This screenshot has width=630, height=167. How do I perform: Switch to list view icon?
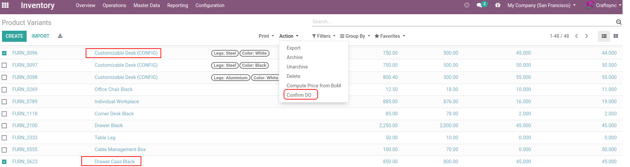[604, 36]
